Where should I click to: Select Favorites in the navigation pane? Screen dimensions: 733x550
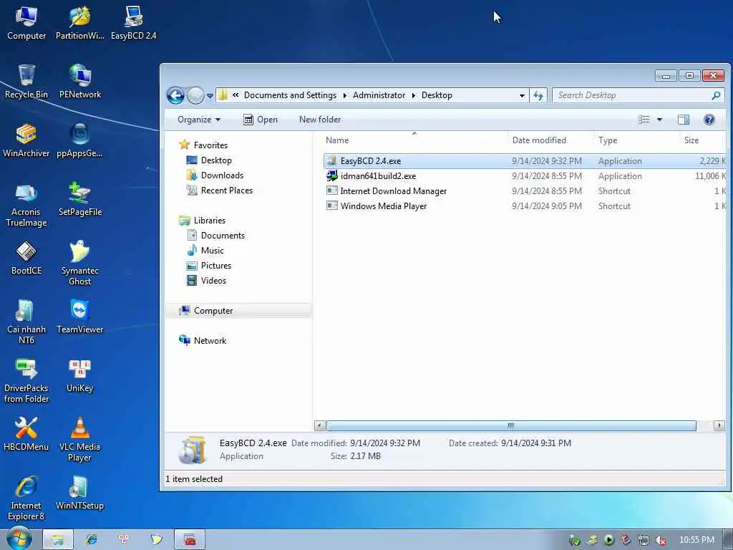210,145
